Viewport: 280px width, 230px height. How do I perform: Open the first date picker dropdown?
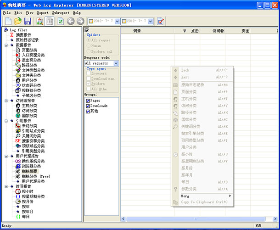117,22
